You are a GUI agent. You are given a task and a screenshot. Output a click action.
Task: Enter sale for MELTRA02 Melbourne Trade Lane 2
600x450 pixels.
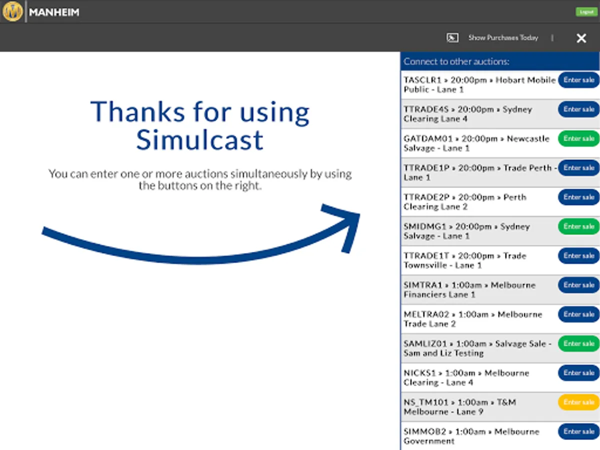578,314
